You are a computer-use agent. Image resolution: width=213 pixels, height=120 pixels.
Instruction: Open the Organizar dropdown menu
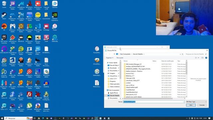pos(109,58)
